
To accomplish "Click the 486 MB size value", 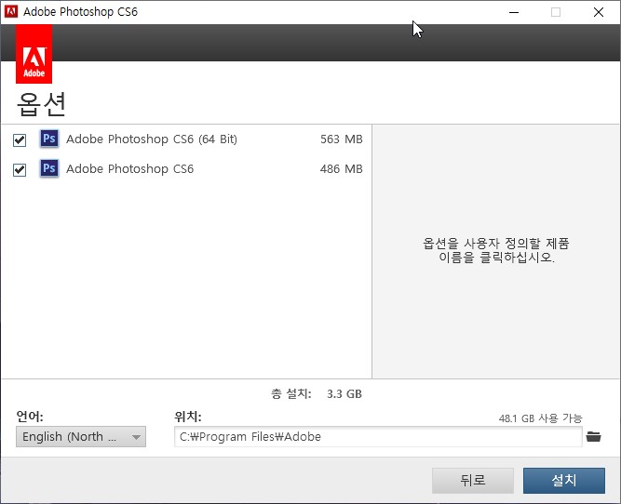I will coord(342,169).
